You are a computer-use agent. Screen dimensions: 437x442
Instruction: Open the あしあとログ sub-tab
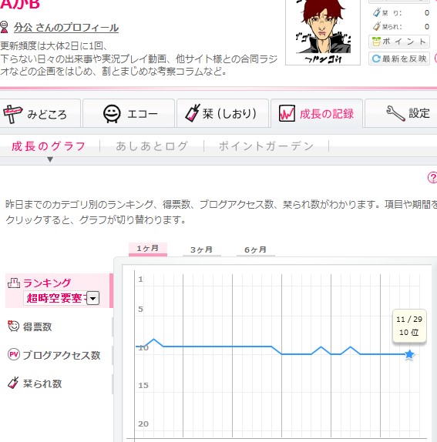152,146
